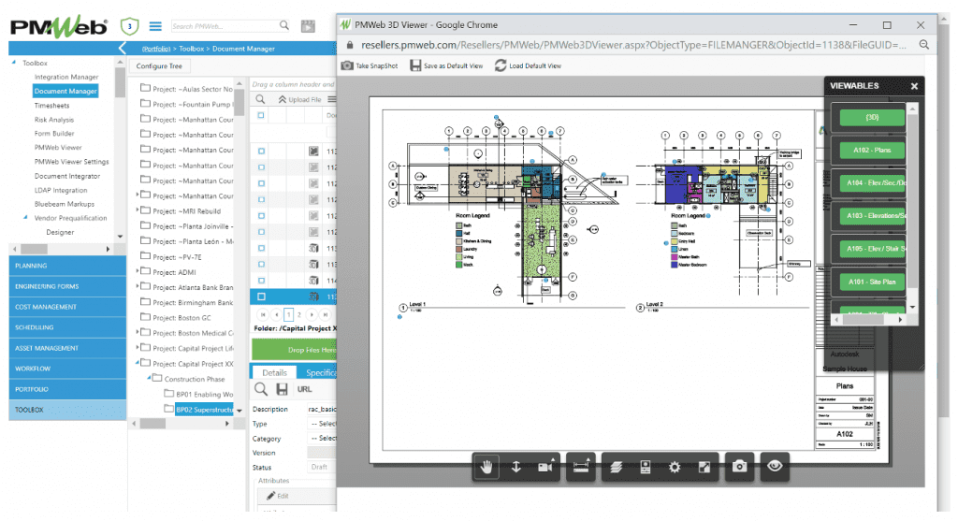Open ENGINEERING FORMS section

[67, 286]
